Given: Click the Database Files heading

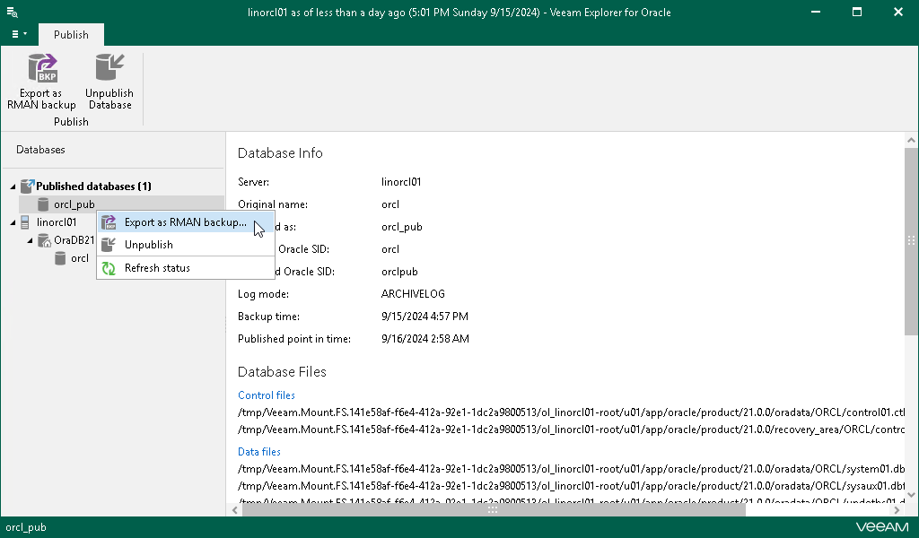Looking at the screenshot, I should [282, 372].
